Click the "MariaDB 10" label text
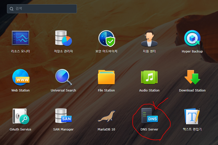The image size is (218, 145). pyautogui.click(x=106, y=129)
